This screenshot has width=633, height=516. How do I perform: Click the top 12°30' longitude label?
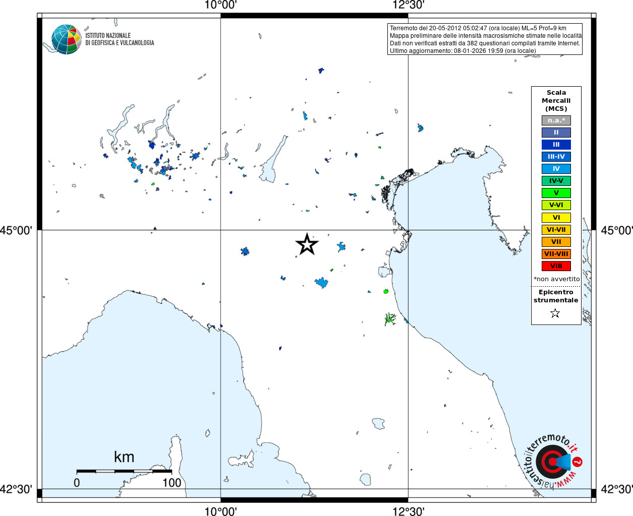point(408,5)
